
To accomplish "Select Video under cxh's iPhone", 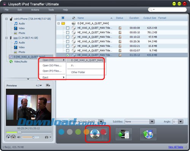I will pos(22,28).
